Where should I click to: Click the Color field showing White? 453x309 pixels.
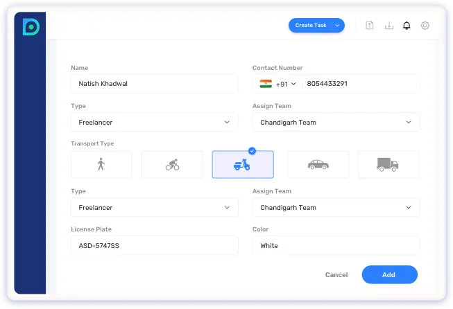pos(336,245)
